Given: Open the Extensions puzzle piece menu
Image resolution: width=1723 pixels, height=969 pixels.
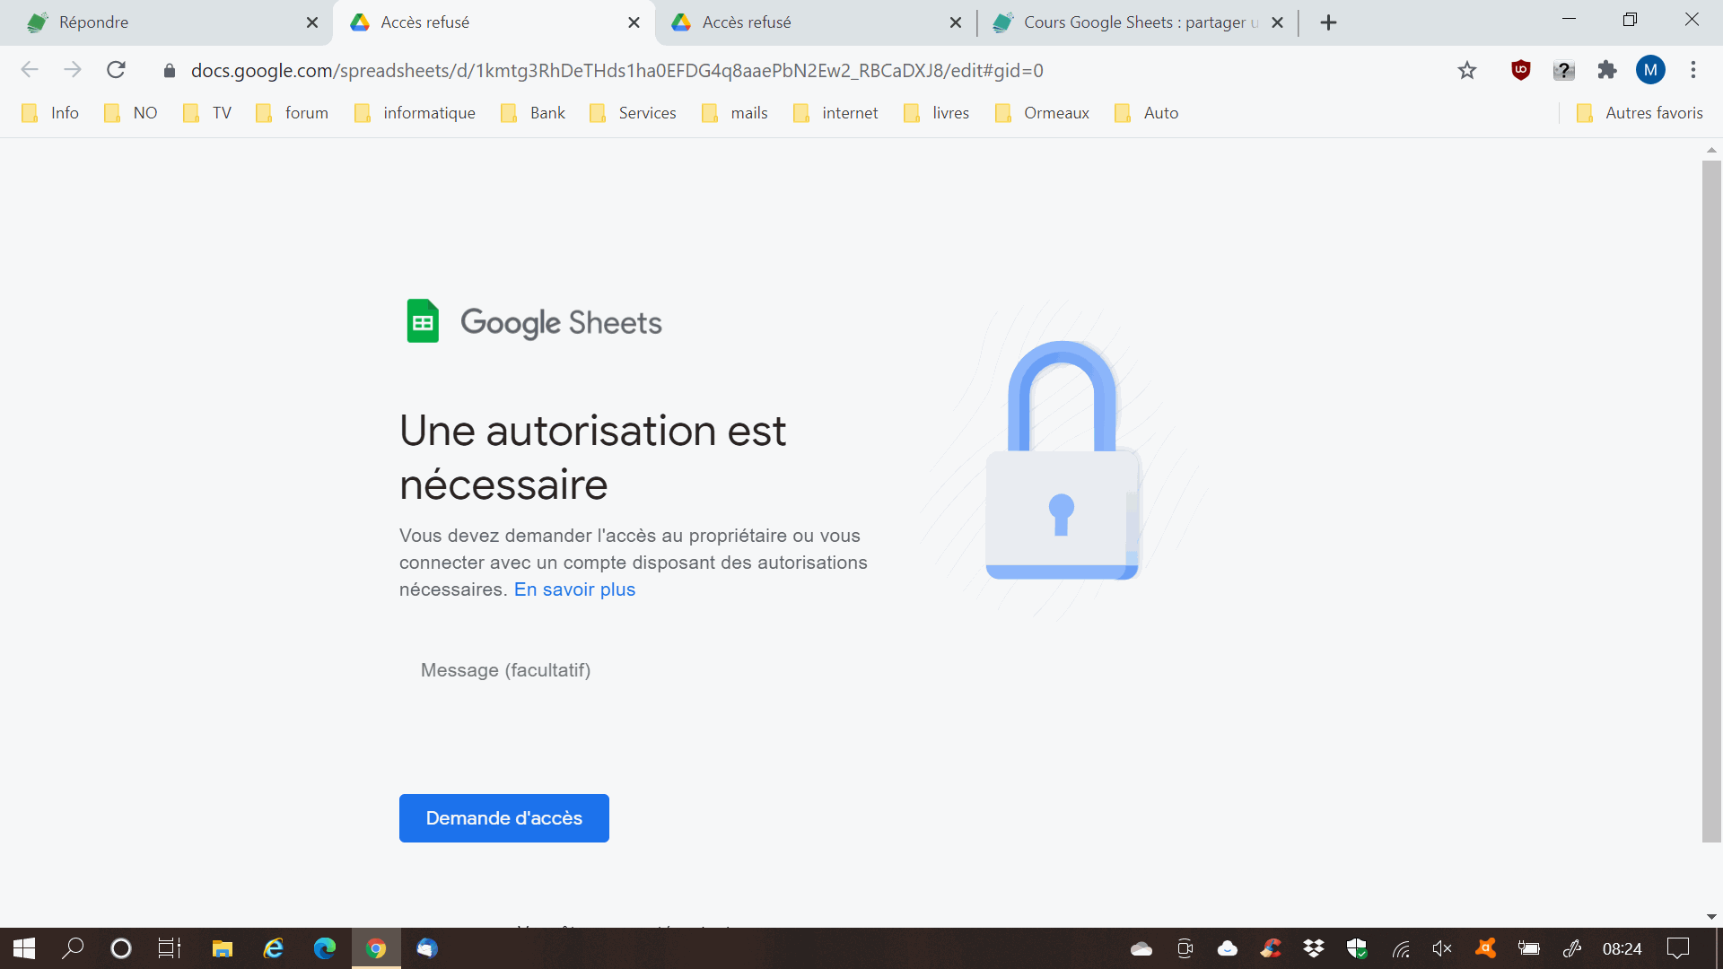Looking at the screenshot, I should [1607, 70].
